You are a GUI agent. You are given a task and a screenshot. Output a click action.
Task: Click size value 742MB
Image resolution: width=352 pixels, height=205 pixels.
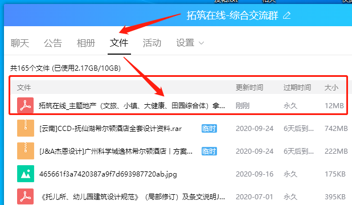point(336,129)
